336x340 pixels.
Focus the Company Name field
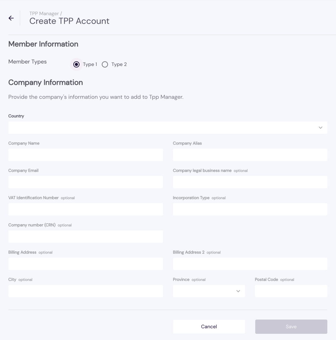(x=86, y=155)
